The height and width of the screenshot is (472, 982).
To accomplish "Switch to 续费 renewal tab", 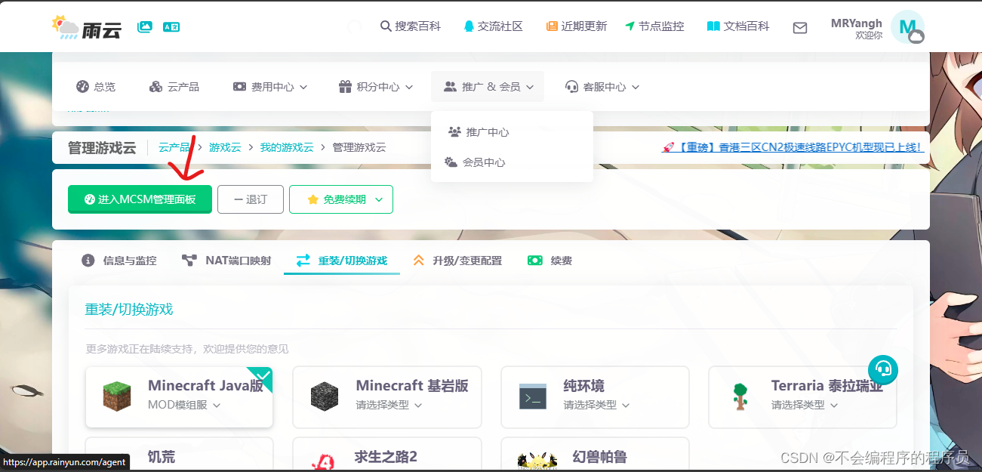I will tap(549, 261).
